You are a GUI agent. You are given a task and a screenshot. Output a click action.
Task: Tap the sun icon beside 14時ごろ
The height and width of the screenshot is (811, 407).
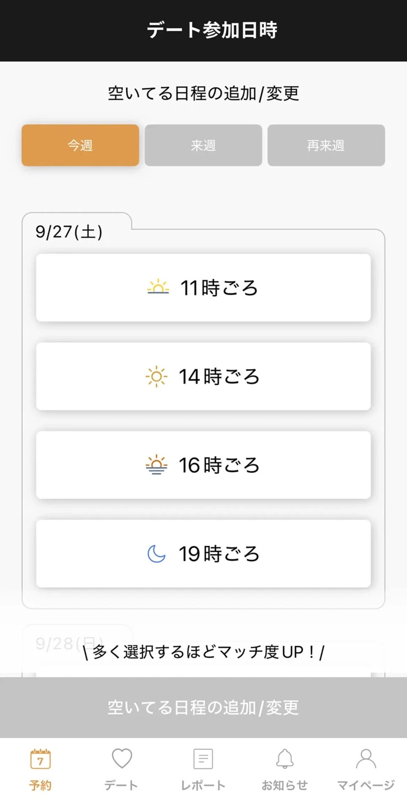click(156, 376)
